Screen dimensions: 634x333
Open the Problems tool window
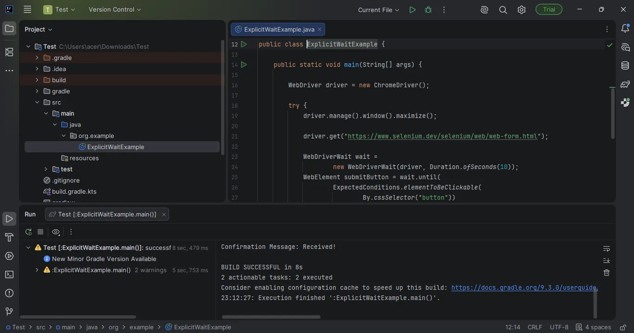click(x=9, y=293)
